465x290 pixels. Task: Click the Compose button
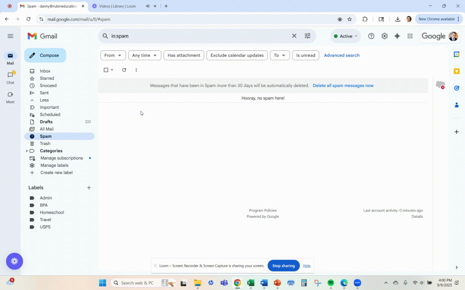(x=45, y=55)
